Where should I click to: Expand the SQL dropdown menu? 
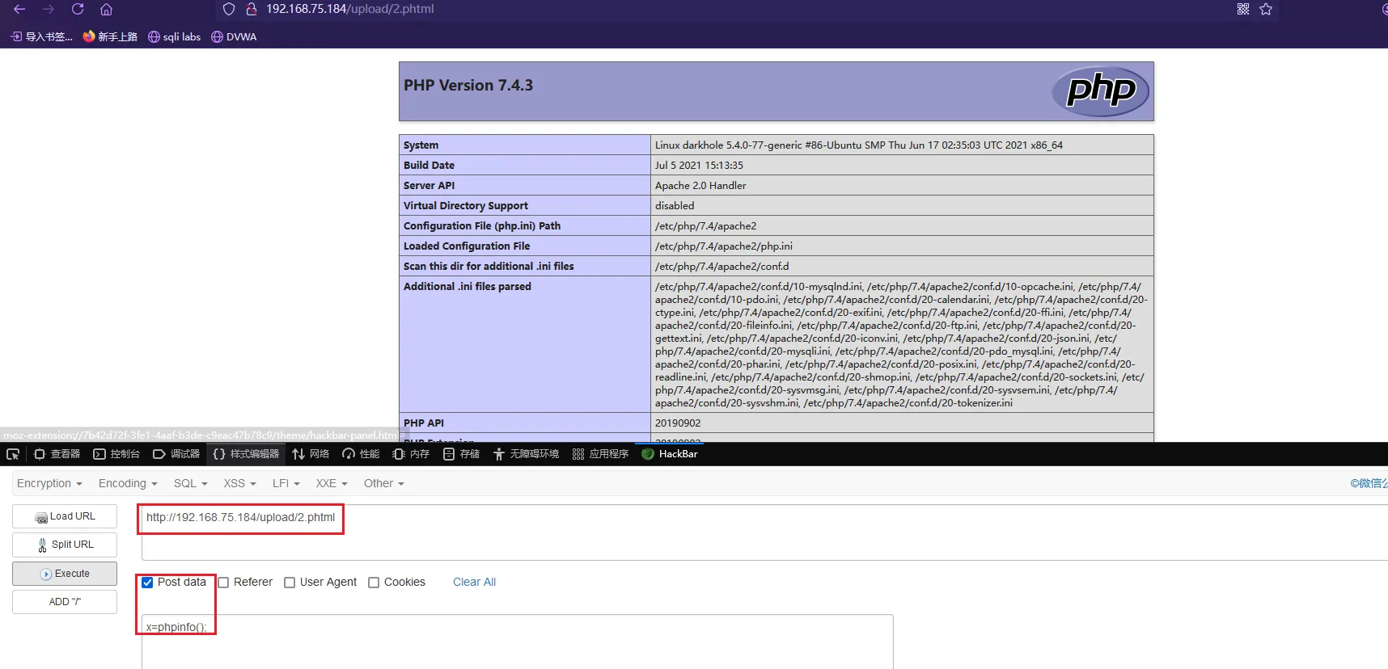click(191, 483)
